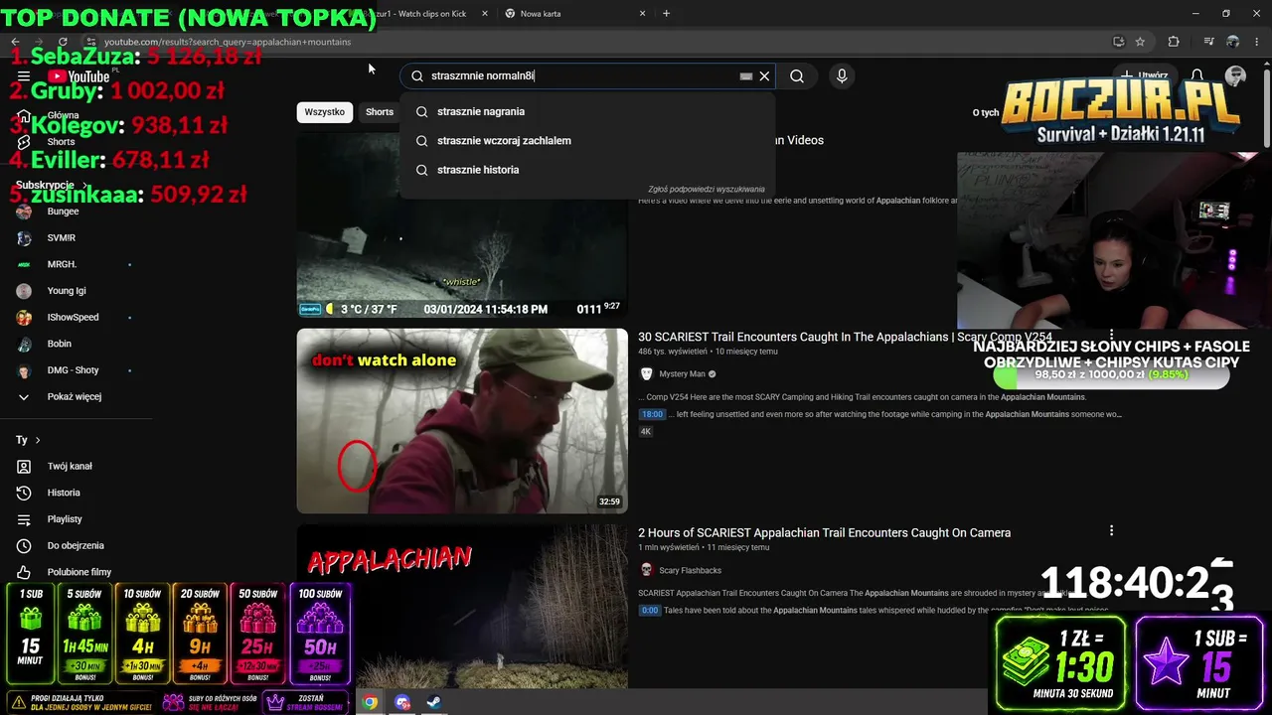Image resolution: width=1272 pixels, height=715 pixels.
Task: Open Bungee subscription channel
Action: 63,212
